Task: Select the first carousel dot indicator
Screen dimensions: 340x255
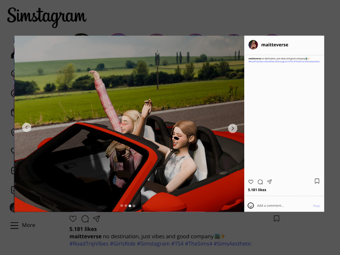Action: click(122, 205)
